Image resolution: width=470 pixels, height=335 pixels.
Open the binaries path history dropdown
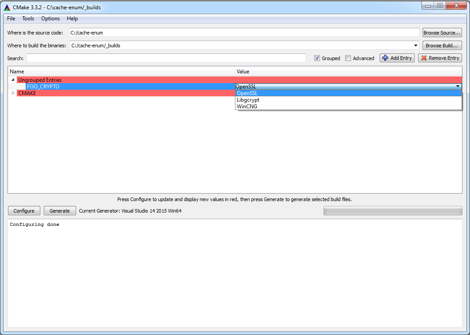click(x=415, y=45)
